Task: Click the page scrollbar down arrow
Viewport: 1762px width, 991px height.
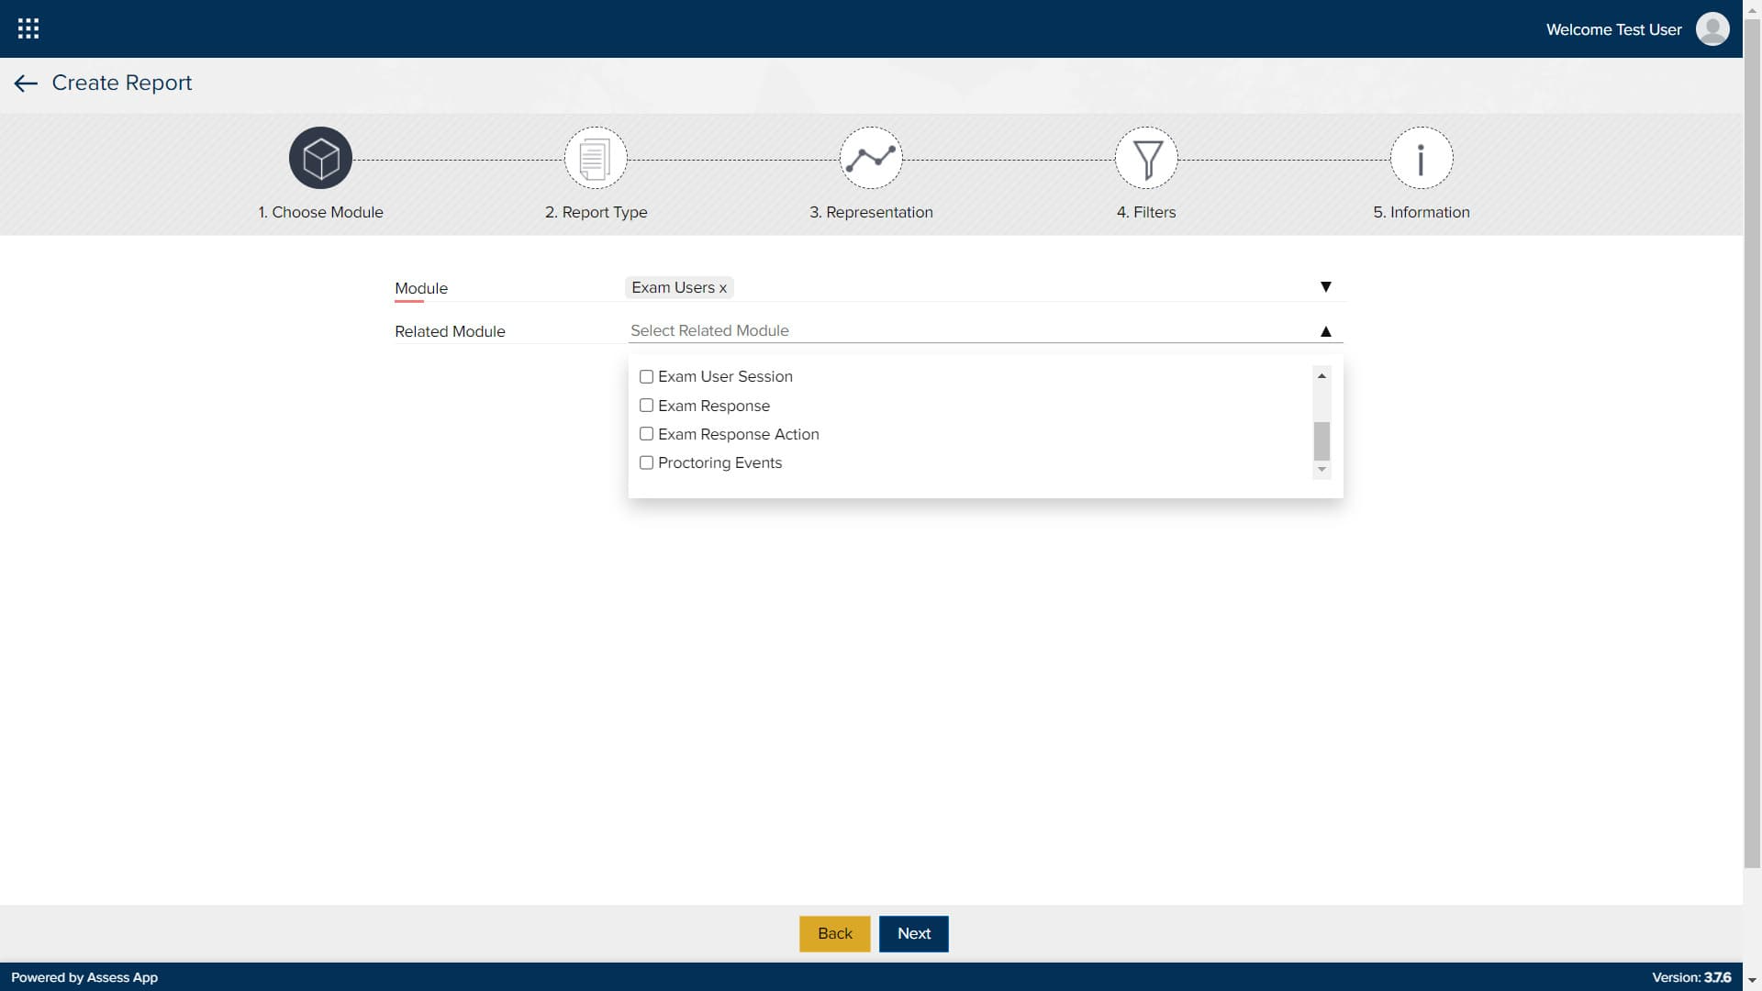Action: pos(1752,981)
